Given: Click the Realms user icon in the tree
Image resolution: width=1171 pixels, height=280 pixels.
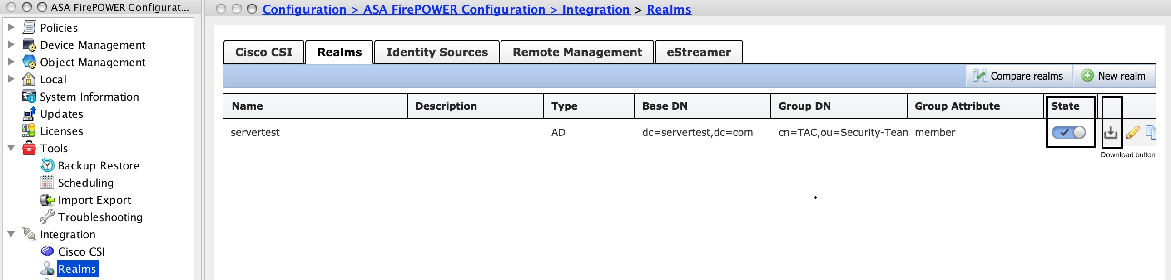Looking at the screenshot, I should point(47,269).
